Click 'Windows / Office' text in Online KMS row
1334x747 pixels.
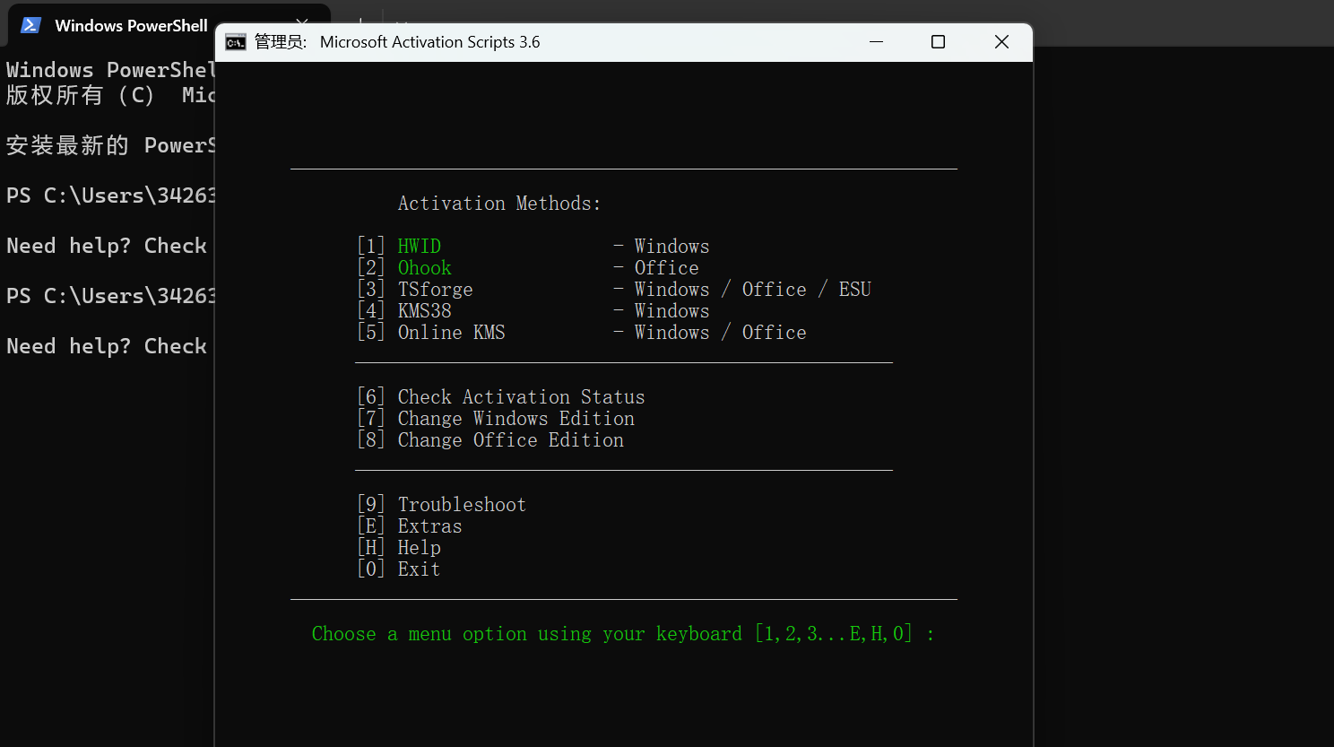click(x=721, y=332)
